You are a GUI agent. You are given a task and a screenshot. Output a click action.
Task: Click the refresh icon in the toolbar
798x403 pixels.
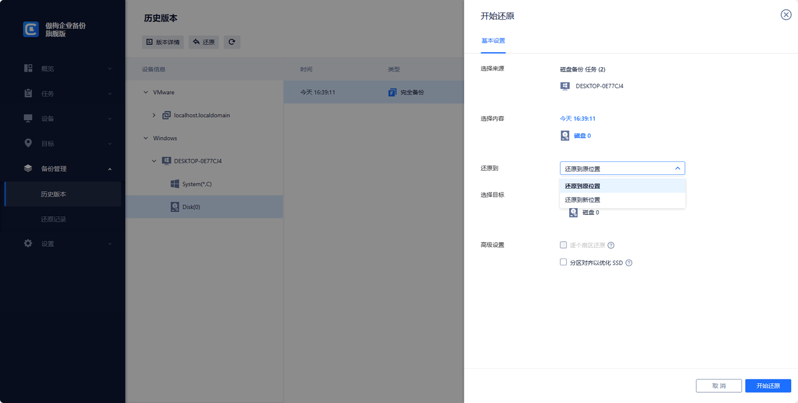click(x=232, y=42)
